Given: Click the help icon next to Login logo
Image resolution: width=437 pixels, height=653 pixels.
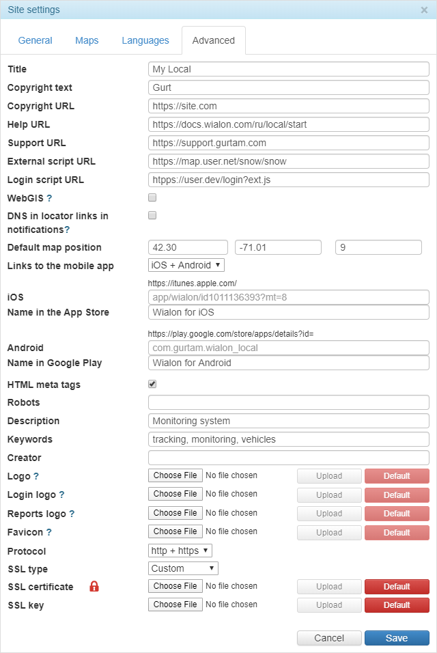Looking at the screenshot, I should point(61,495).
